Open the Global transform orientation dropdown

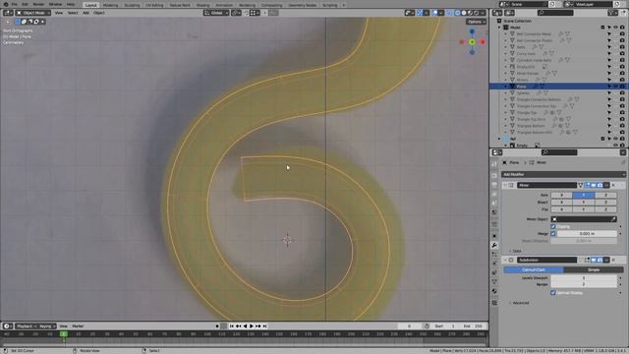coord(216,13)
